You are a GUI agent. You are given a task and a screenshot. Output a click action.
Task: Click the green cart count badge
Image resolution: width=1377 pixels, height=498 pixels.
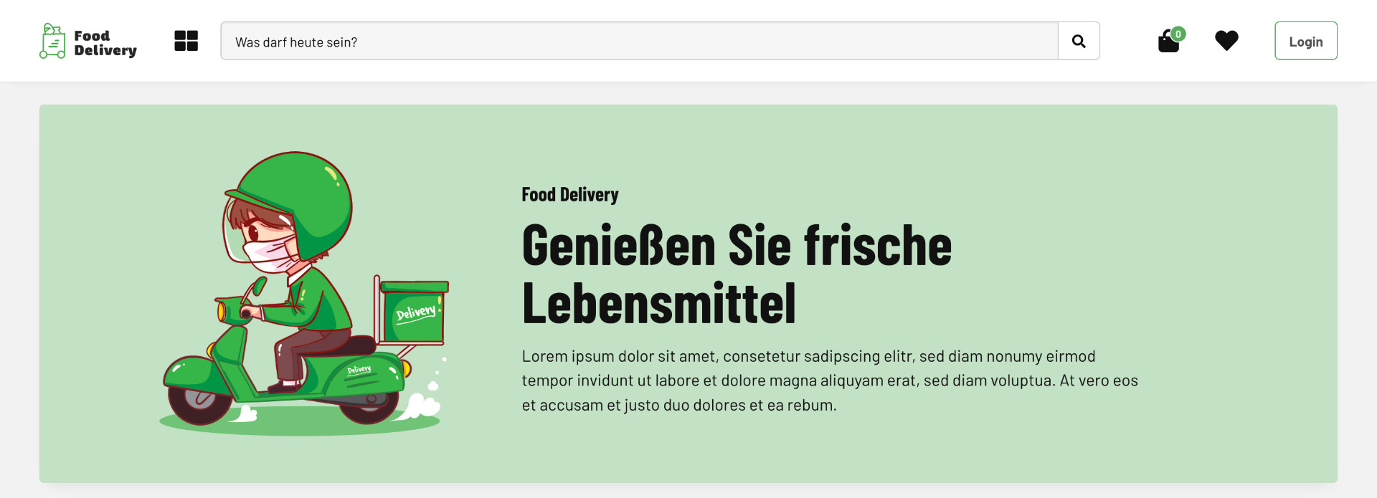(1178, 34)
